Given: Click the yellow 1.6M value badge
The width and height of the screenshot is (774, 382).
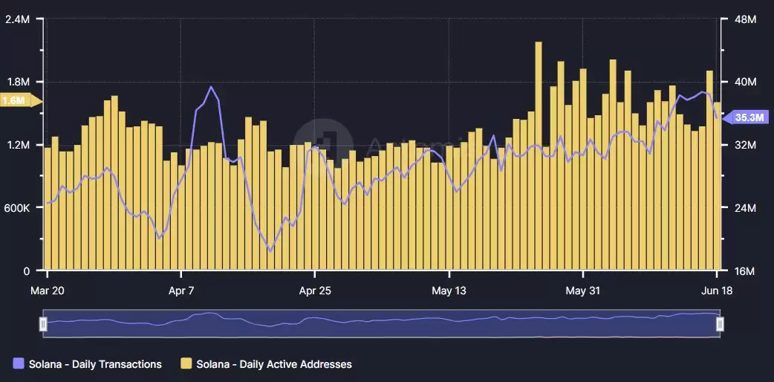Looking at the screenshot, I should pos(15,100).
